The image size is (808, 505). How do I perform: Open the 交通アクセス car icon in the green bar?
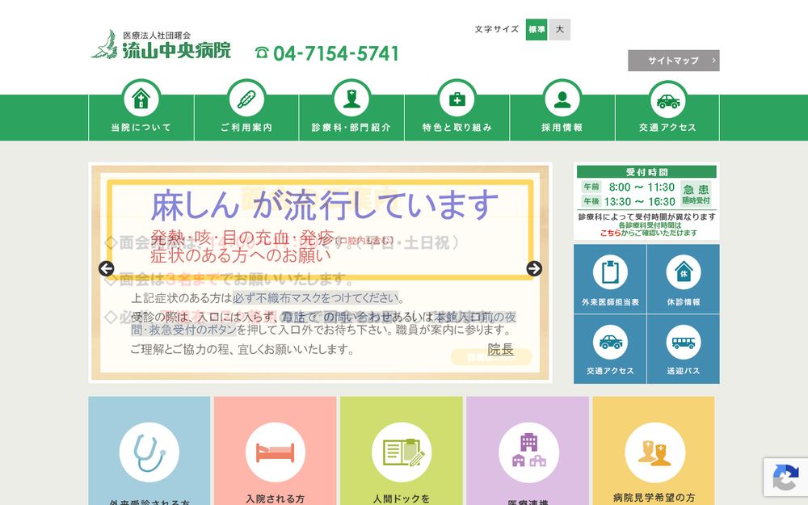(668, 100)
